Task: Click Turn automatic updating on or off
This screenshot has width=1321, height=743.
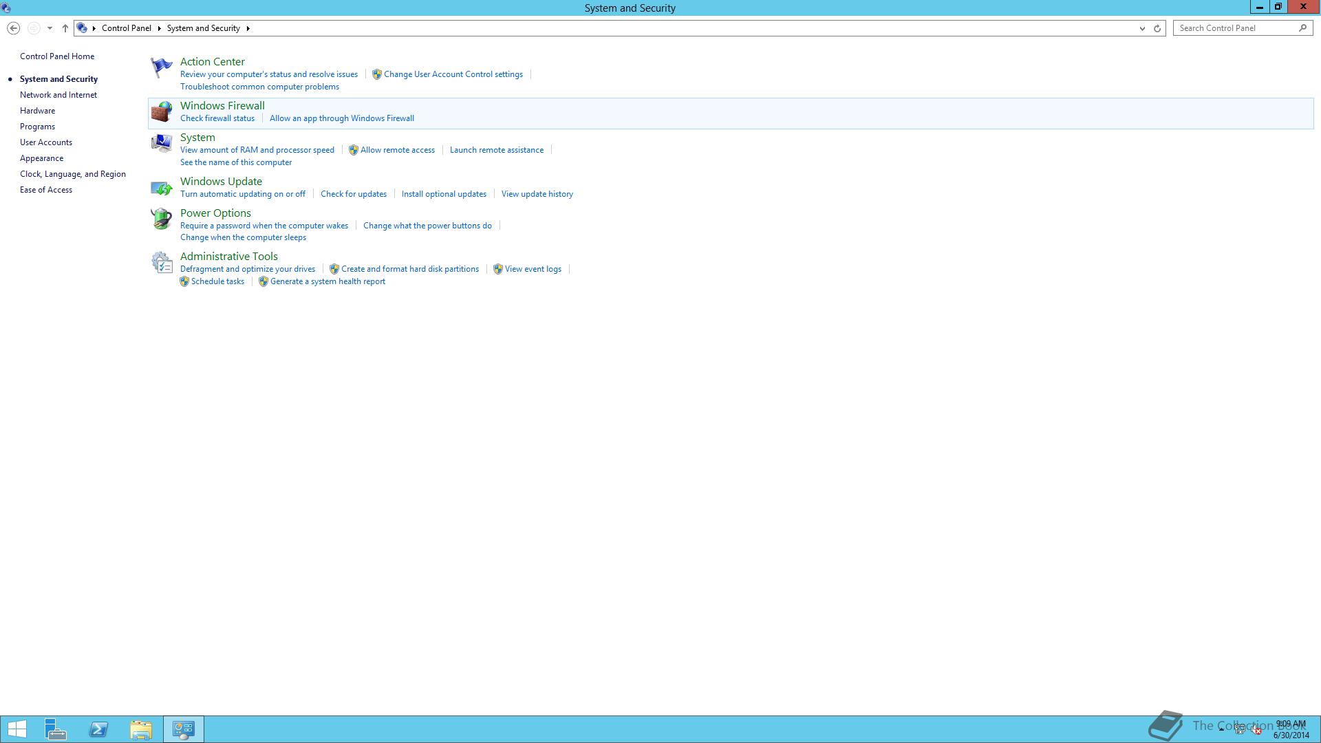Action: (243, 194)
